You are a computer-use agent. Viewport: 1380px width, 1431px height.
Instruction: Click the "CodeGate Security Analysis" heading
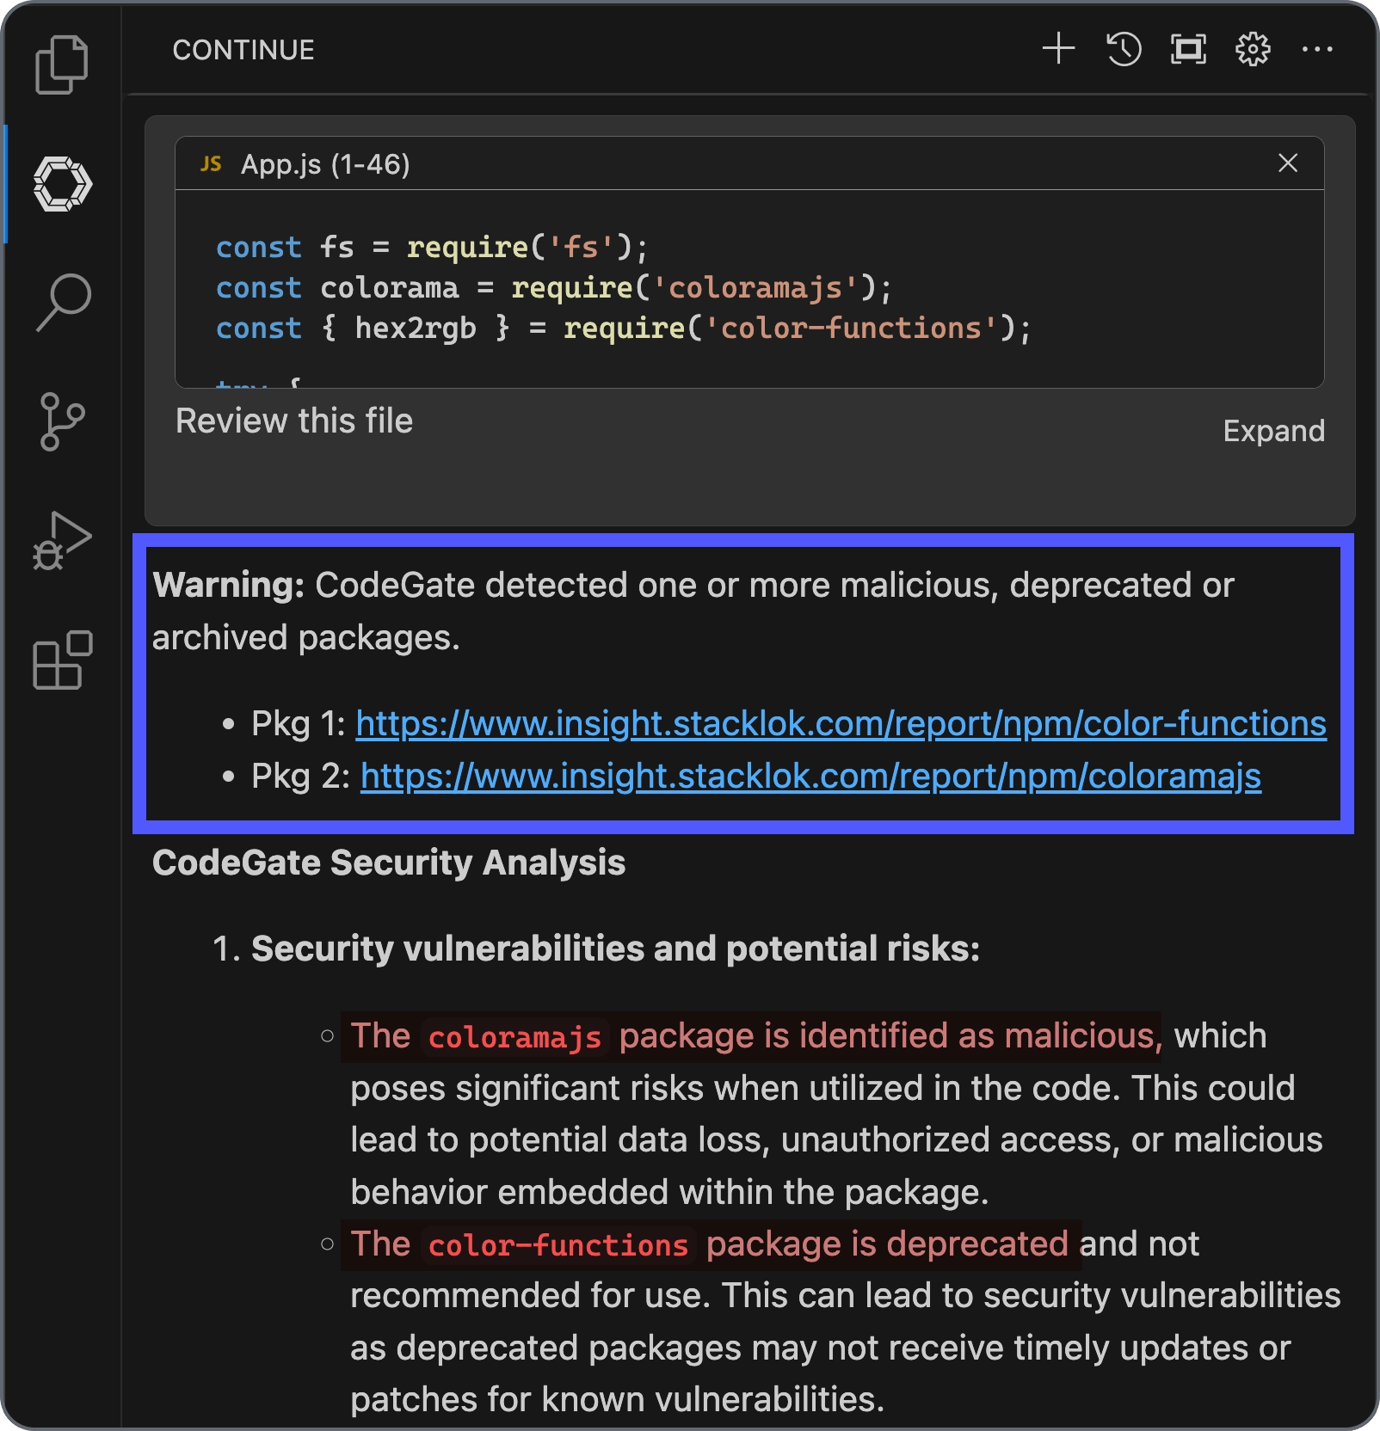(389, 863)
